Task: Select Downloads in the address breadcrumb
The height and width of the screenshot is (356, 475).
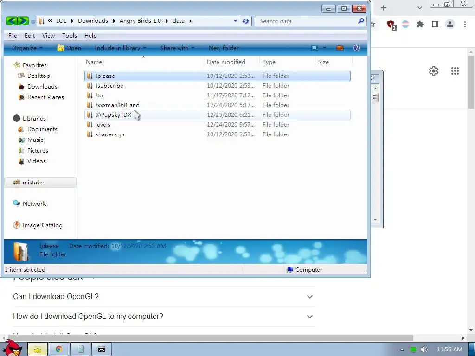Action: click(93, 20)
